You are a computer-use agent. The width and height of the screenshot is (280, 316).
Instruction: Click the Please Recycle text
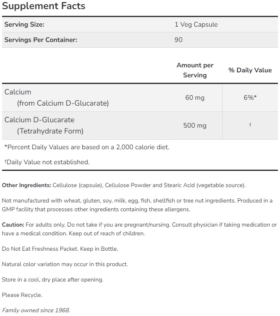pos(22,295)
